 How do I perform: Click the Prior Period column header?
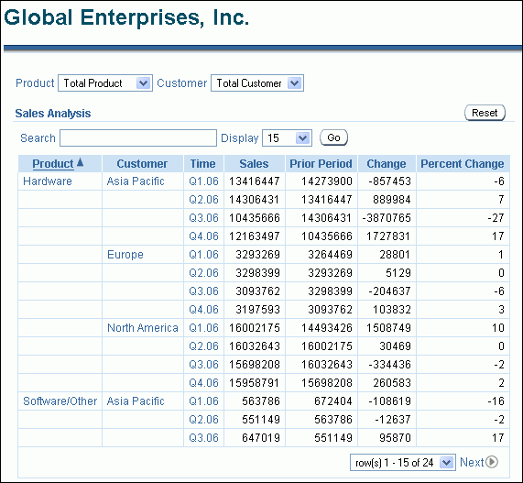click(321, 164)
